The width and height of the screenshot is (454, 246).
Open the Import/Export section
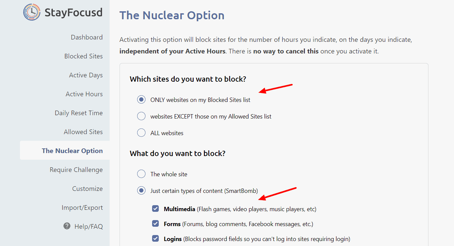pyautogui.click(x=82, y=207)
